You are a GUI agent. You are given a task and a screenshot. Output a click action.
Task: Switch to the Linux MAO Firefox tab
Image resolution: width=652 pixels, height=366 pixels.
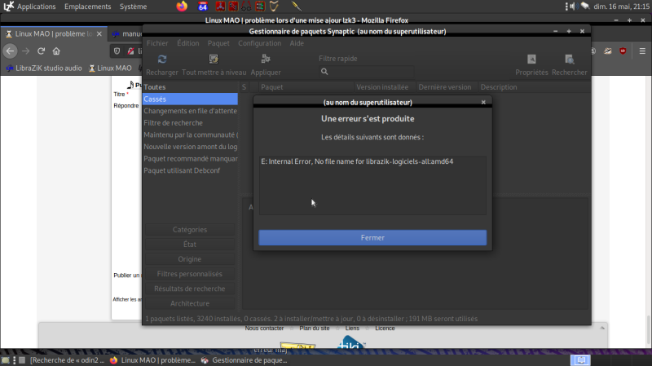53,33
